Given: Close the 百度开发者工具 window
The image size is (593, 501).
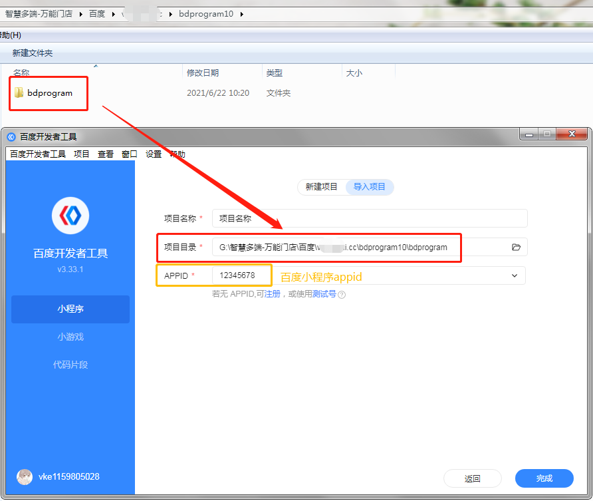Looking at the screenshot, I should [x=572, y=134].
